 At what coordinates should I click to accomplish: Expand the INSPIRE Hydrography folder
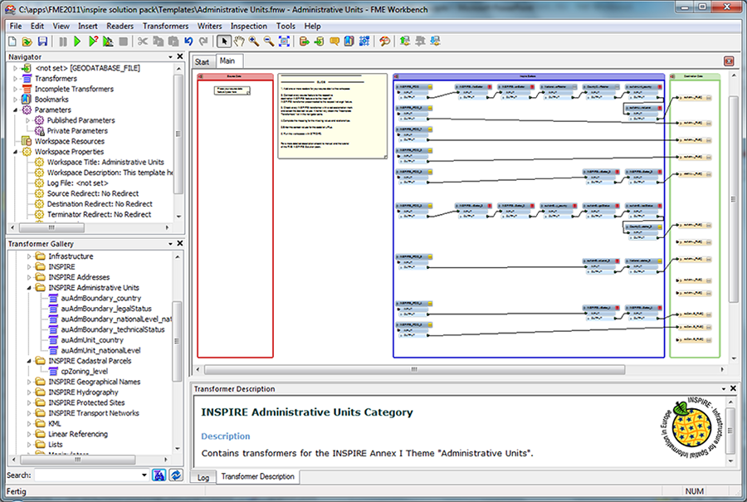tap(29, 392)
